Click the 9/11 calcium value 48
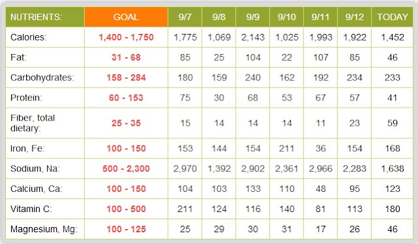The image size is (418, 244). (x=321, y=189)
